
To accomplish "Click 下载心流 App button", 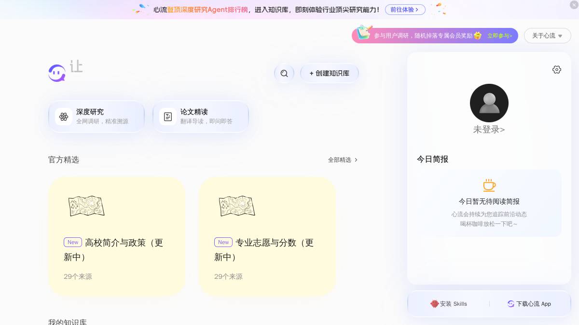I will click(x=529, y=304).
